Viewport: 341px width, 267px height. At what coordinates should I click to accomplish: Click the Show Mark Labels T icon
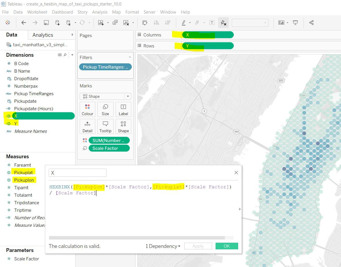point(212,23)
